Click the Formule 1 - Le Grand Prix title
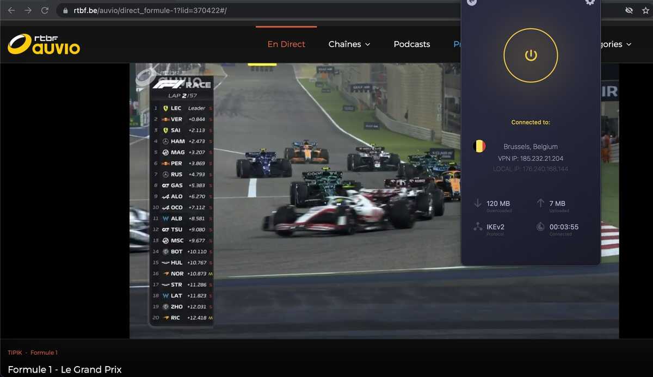Image resolution: width=653 pixels, height=377 pixels. pos(65,369)
